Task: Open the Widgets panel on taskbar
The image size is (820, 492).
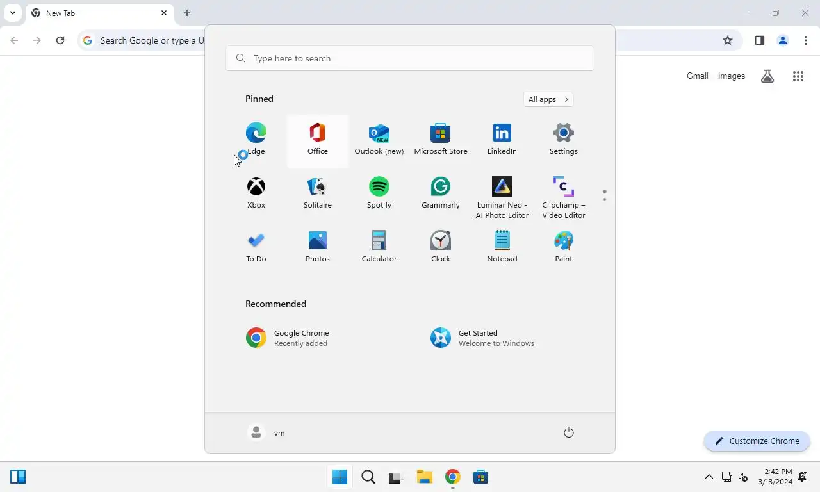Action: pyautogui.click(x=18, y=477)
